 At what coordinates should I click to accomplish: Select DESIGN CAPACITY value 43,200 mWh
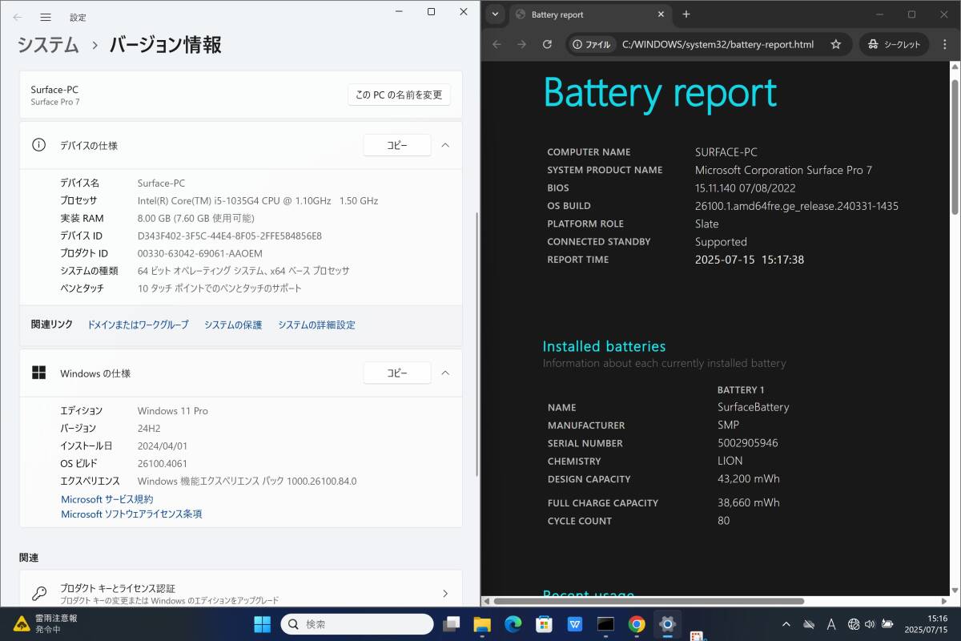click(748, 479)
